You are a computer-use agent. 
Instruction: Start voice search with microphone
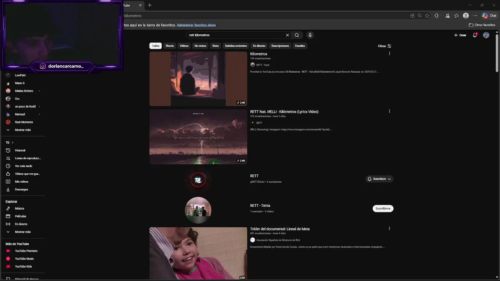pos(310,35)
